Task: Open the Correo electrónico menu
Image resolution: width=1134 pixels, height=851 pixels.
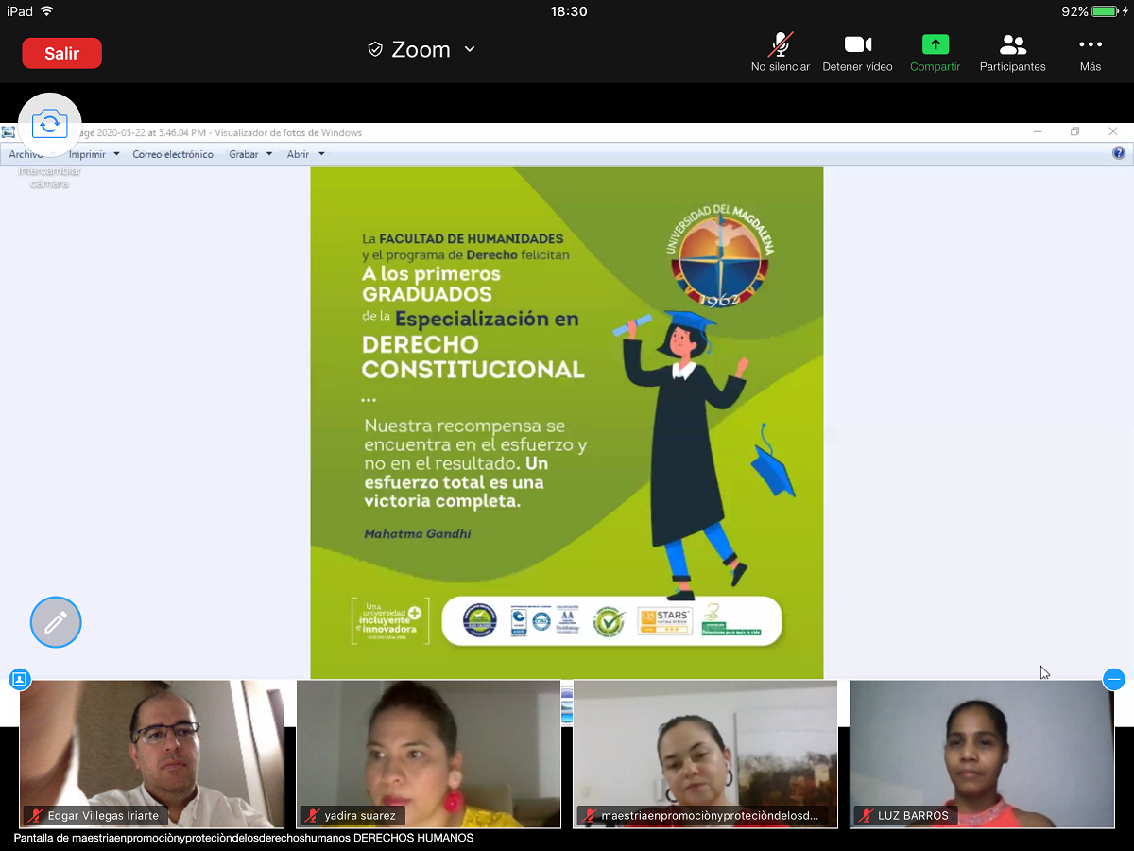Action: [174, 153]
